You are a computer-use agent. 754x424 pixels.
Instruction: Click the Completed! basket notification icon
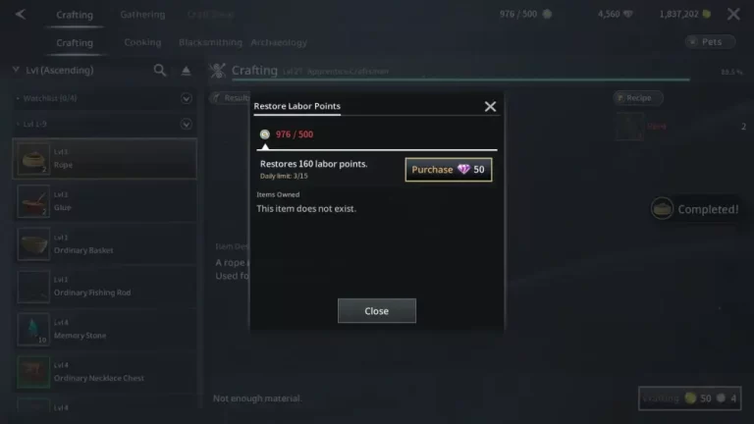tap(662, 209)
